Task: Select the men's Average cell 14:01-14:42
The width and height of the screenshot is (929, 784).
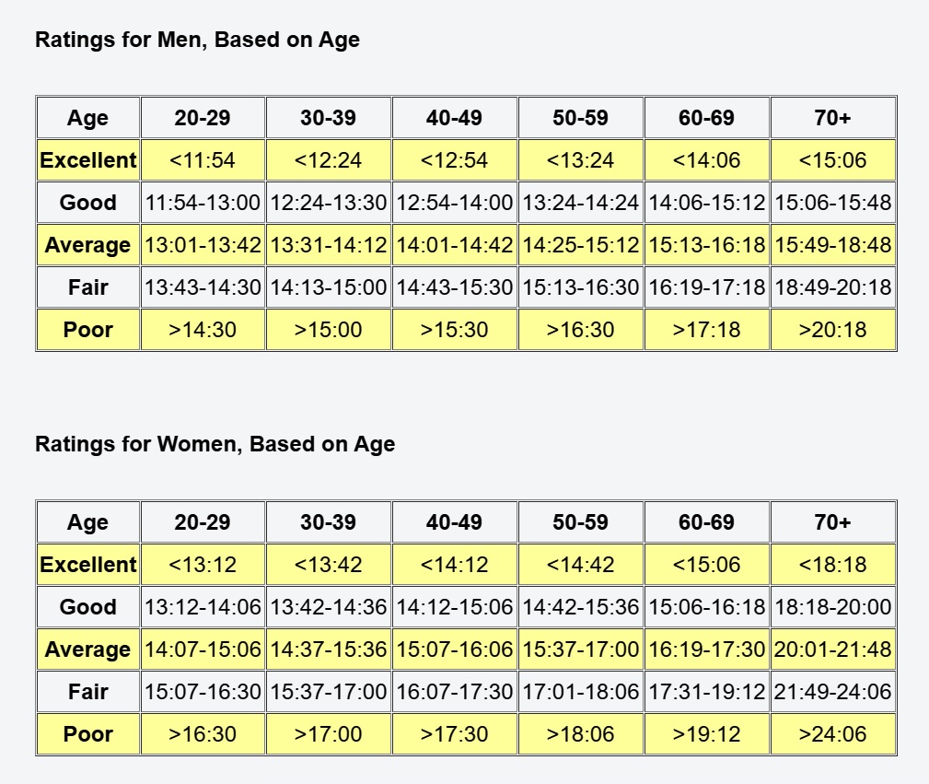Action: click(x=455, y=245)
